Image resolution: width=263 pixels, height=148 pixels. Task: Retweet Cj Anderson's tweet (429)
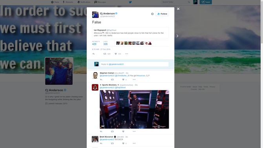point(107,54)
